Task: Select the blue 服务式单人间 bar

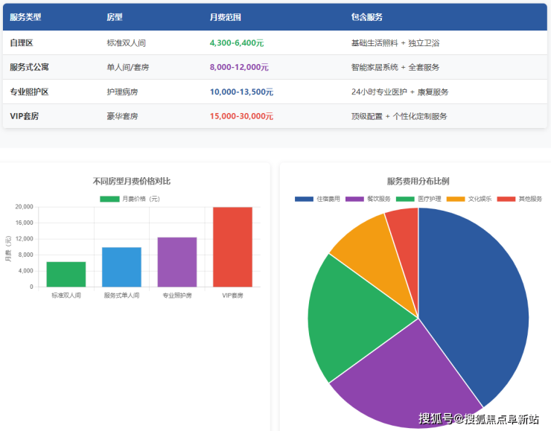Action: pyautogui.click(x=121, y=266)
